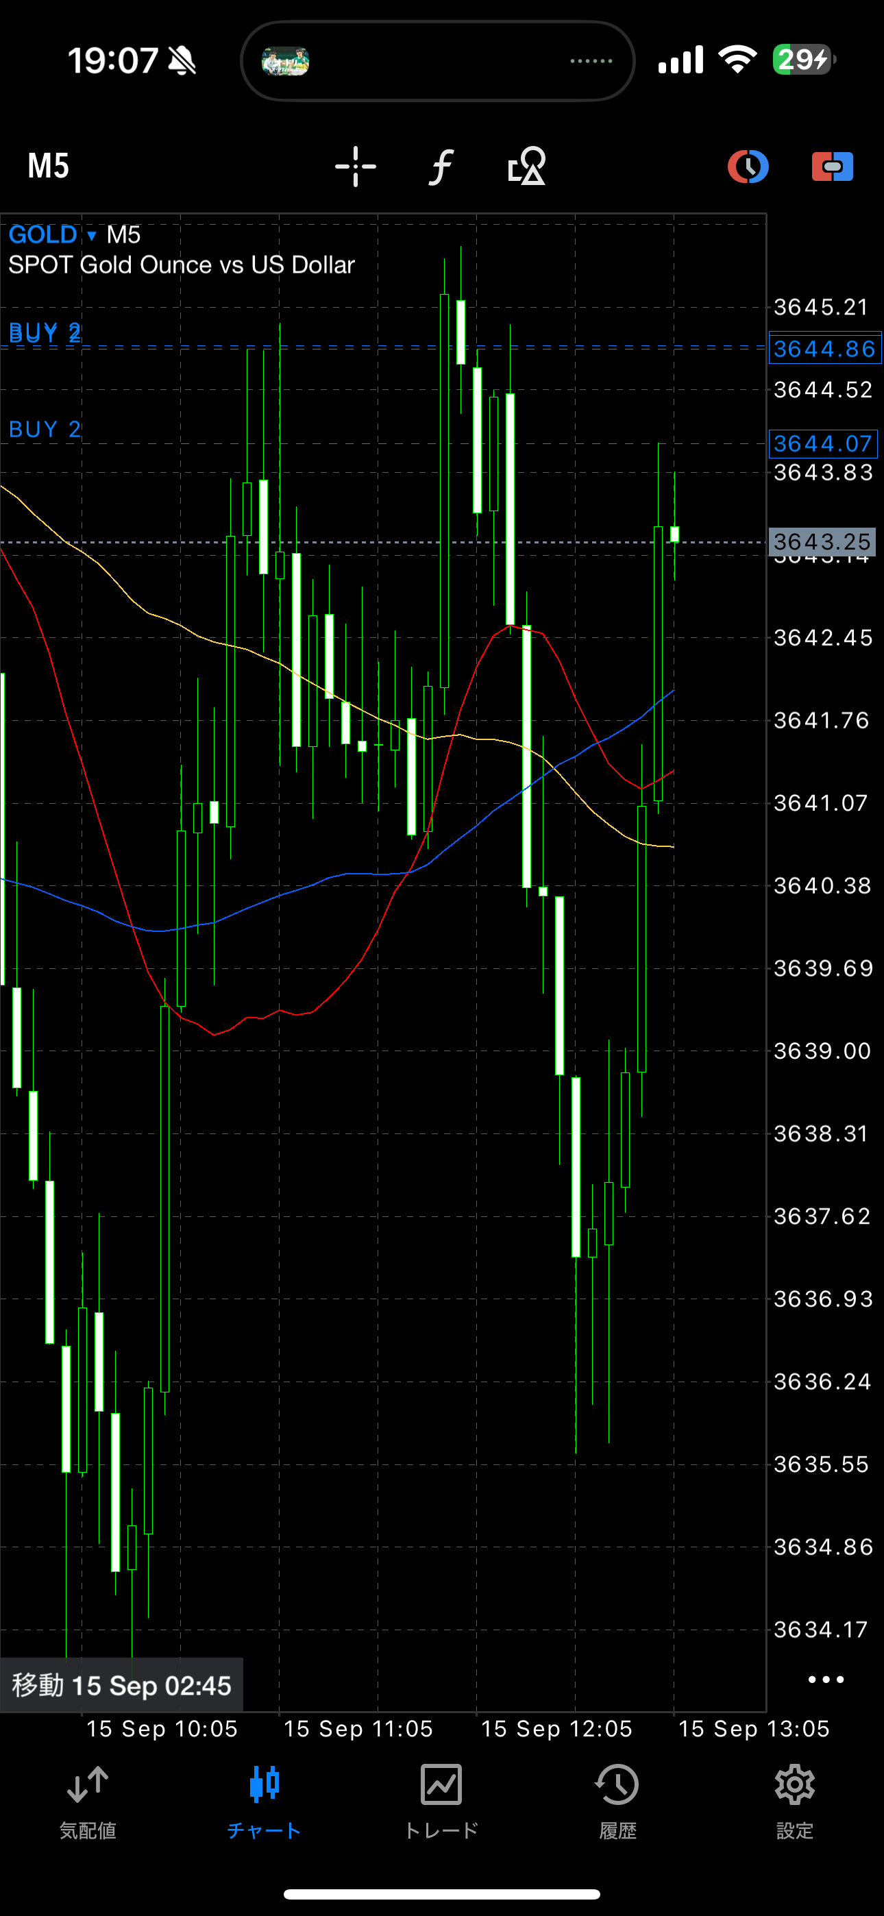Tap the 3639.00 price scale label
Screen dimensions: 884x1916
[822, 1051]
